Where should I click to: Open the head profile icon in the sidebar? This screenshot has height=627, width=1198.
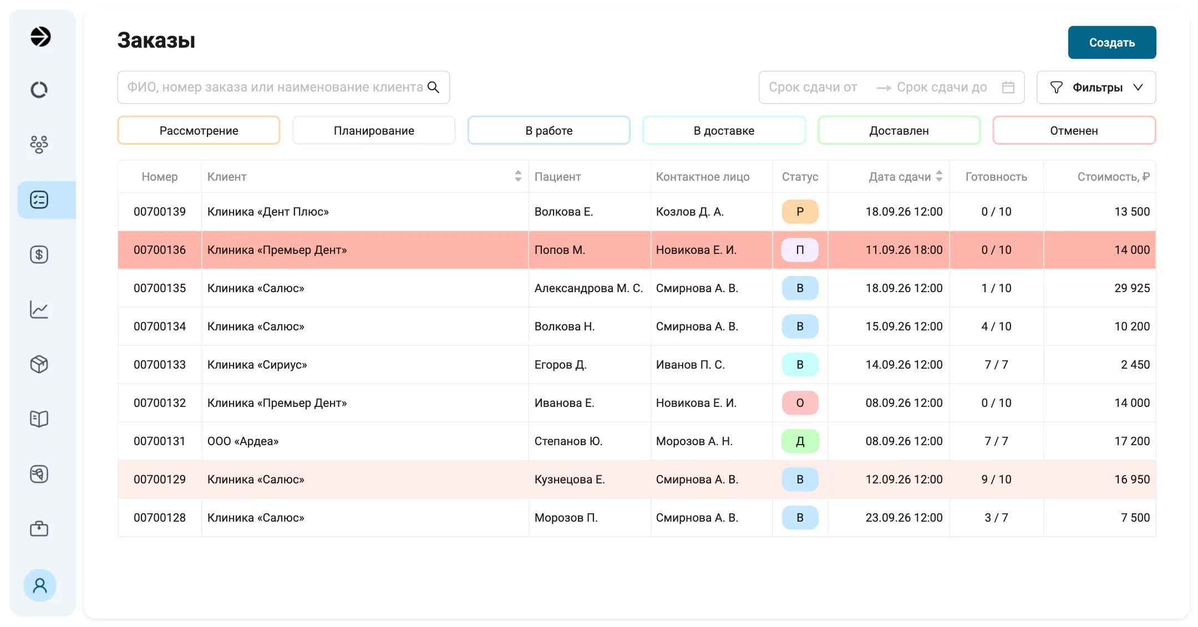pos(39,474)
